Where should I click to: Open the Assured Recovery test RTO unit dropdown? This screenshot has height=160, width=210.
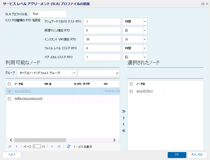(145, 22)
